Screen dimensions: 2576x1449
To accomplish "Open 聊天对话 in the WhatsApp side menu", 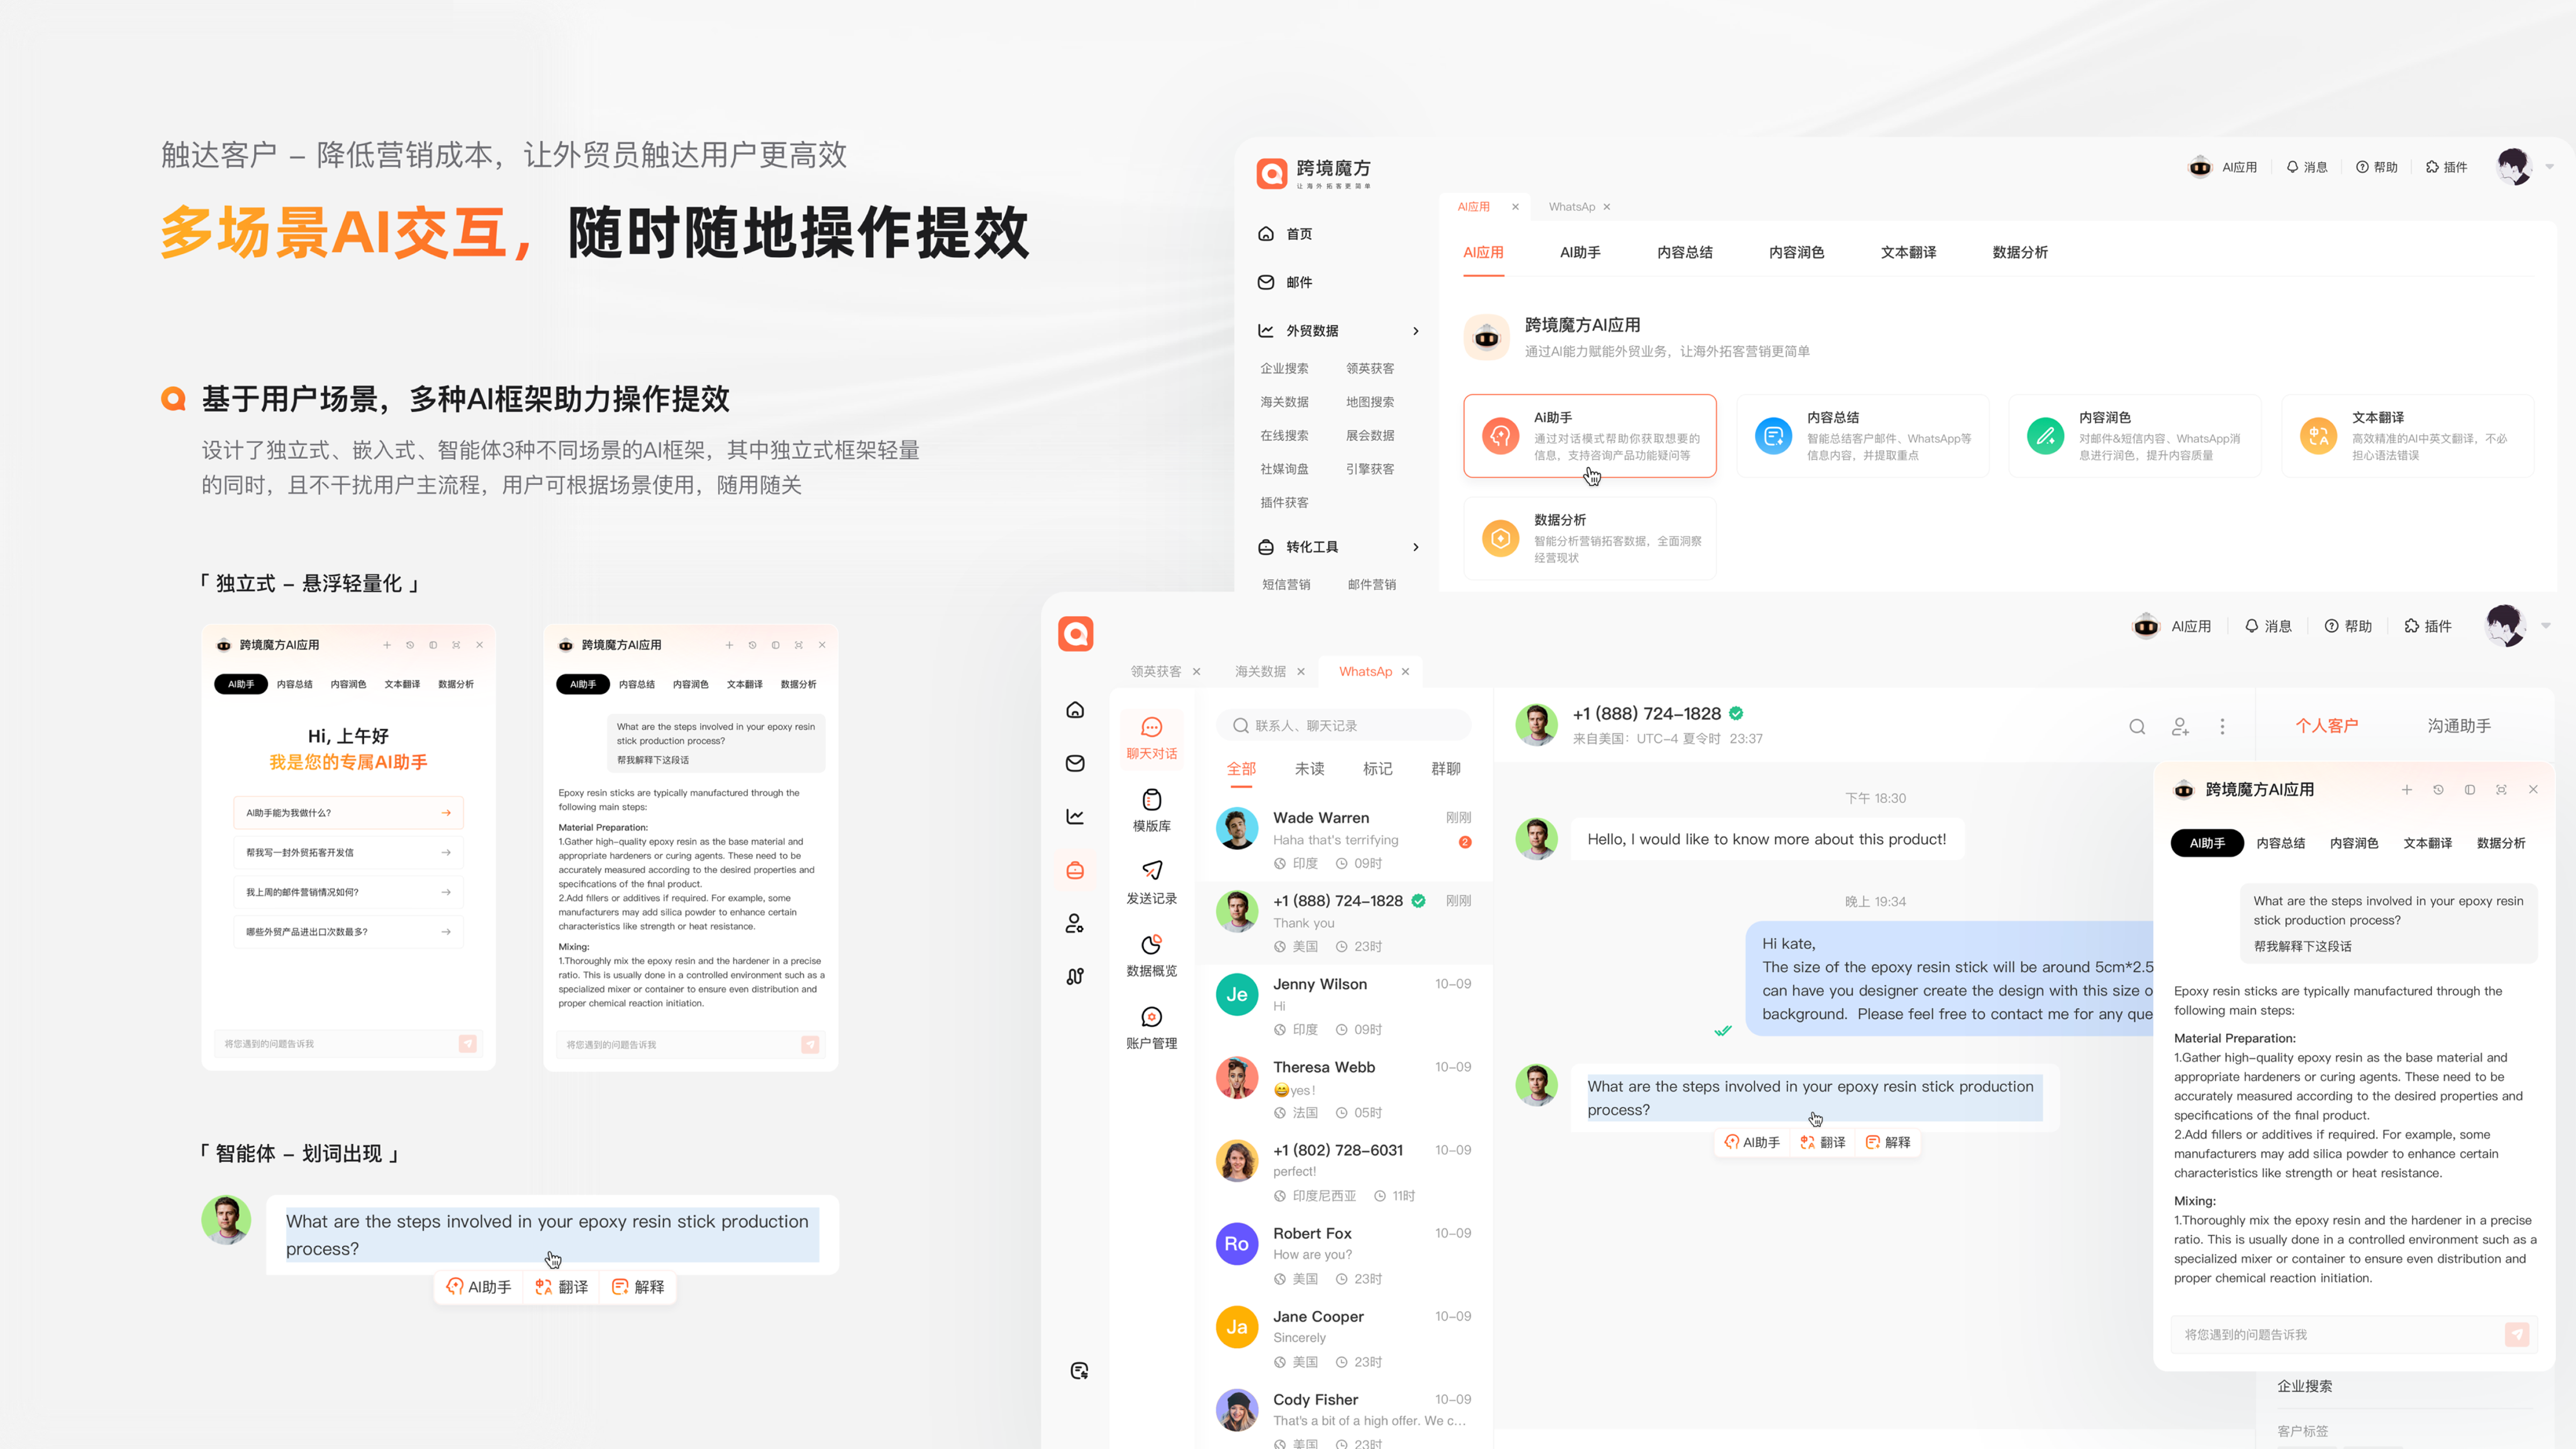I will pos(1151,738).
